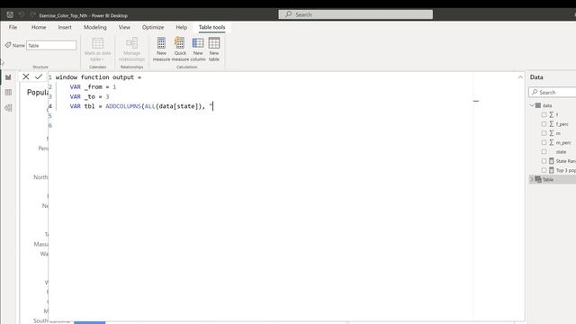Screen dimensions: 576x324
Task: Click in the DAX formula line 4
Action: point(141,106)
